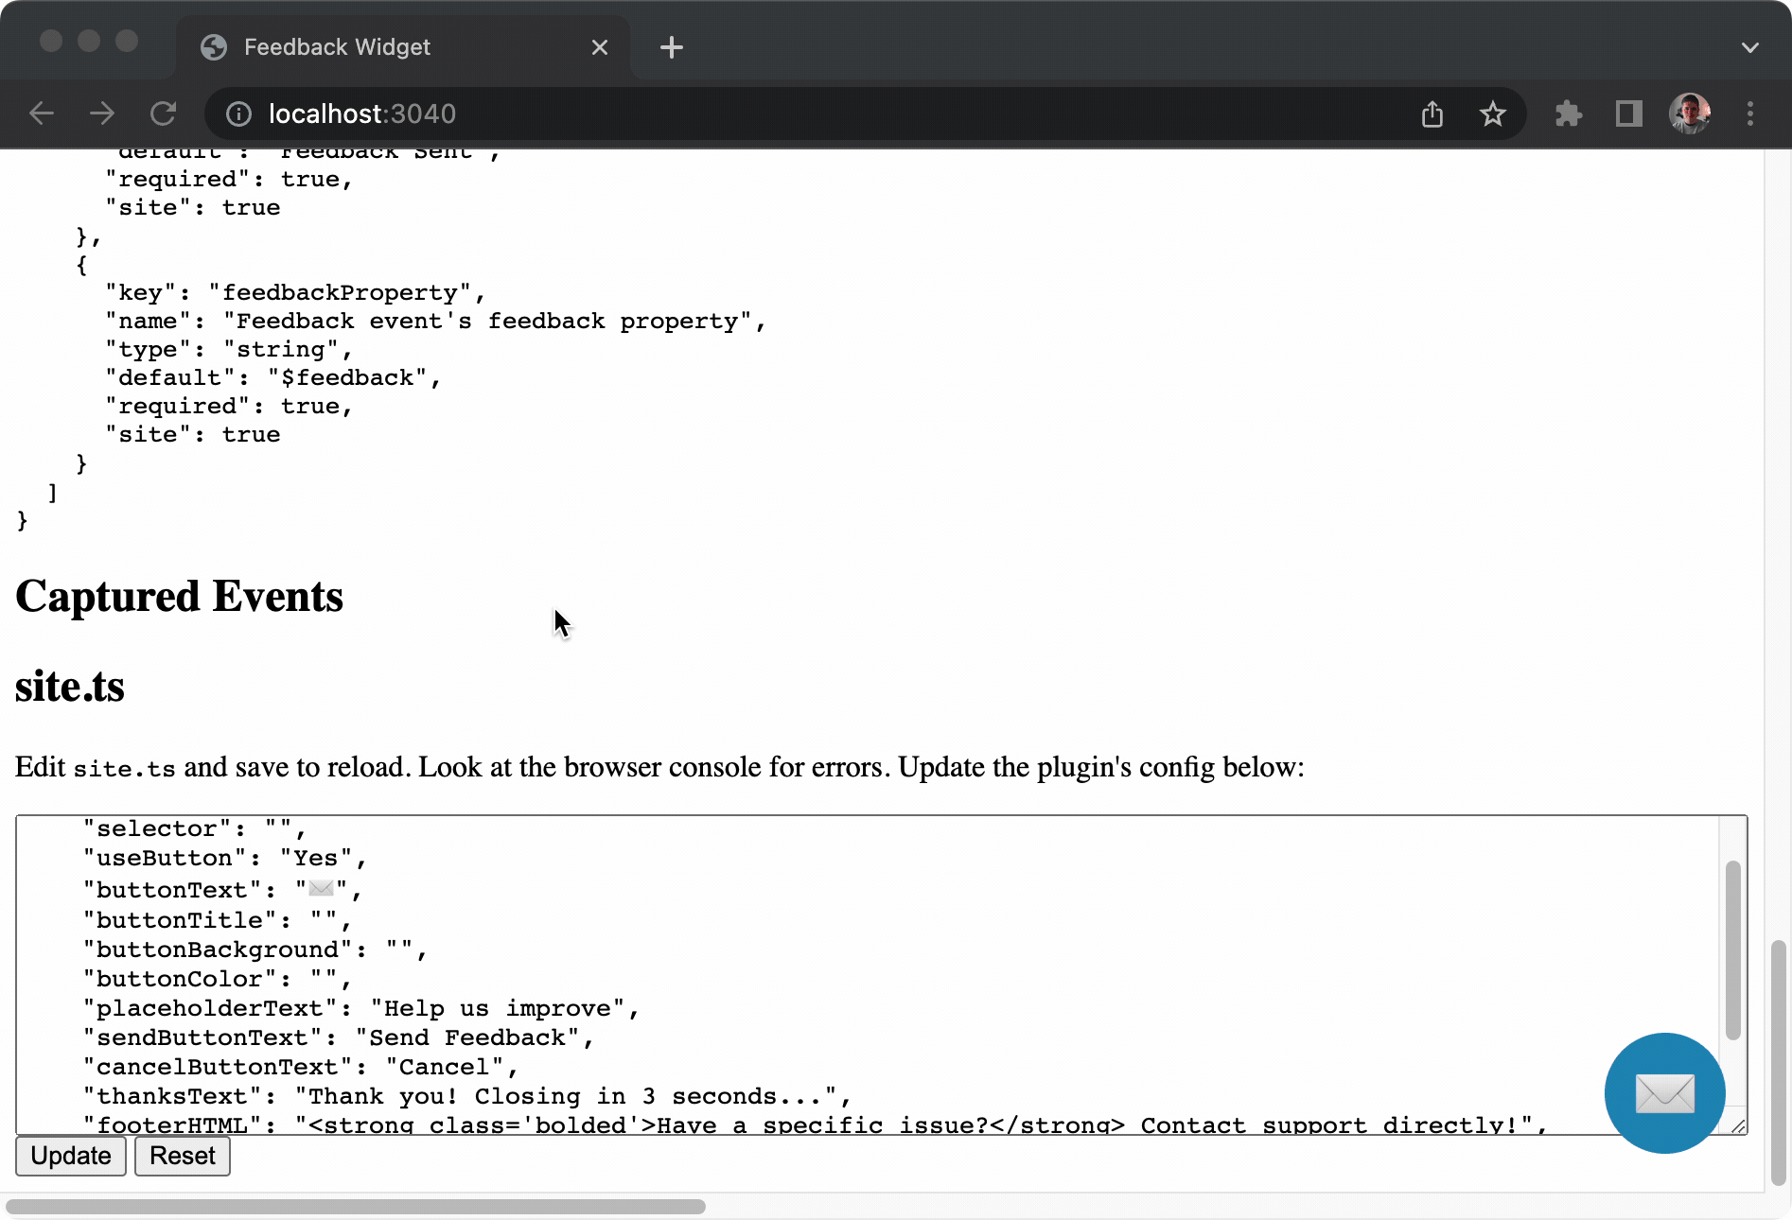Open a new tab with the plus button
The image size is (1792, 1220).
[672, 47]
